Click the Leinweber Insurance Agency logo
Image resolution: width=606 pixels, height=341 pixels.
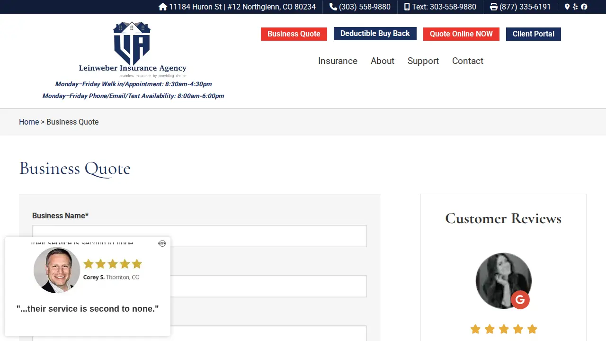tap(132, 49)
